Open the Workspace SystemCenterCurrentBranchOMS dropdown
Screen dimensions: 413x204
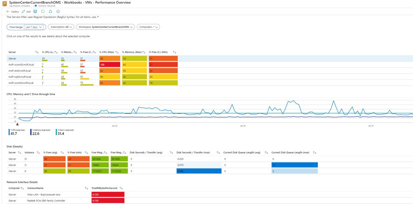[106, 27]
